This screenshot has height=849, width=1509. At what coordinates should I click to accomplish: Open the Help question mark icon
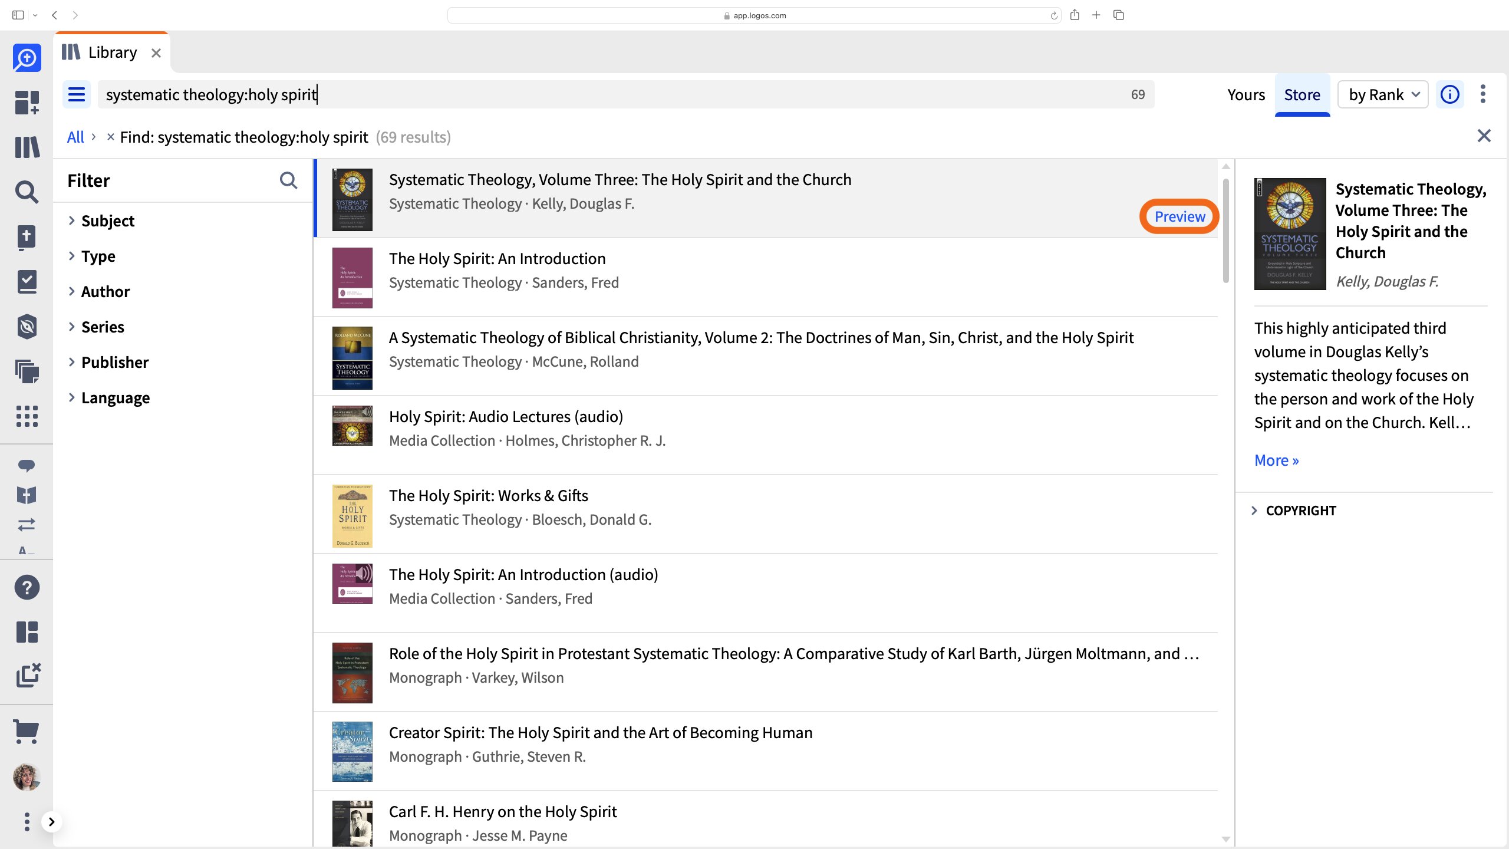(x=27, y=587)
